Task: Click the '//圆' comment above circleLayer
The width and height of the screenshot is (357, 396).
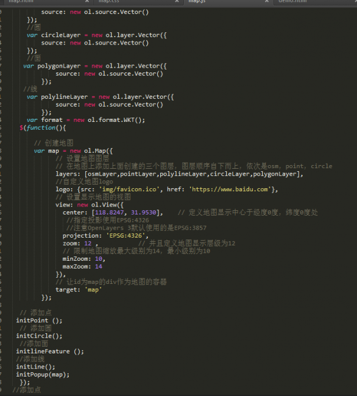Action: pos(34,27)
